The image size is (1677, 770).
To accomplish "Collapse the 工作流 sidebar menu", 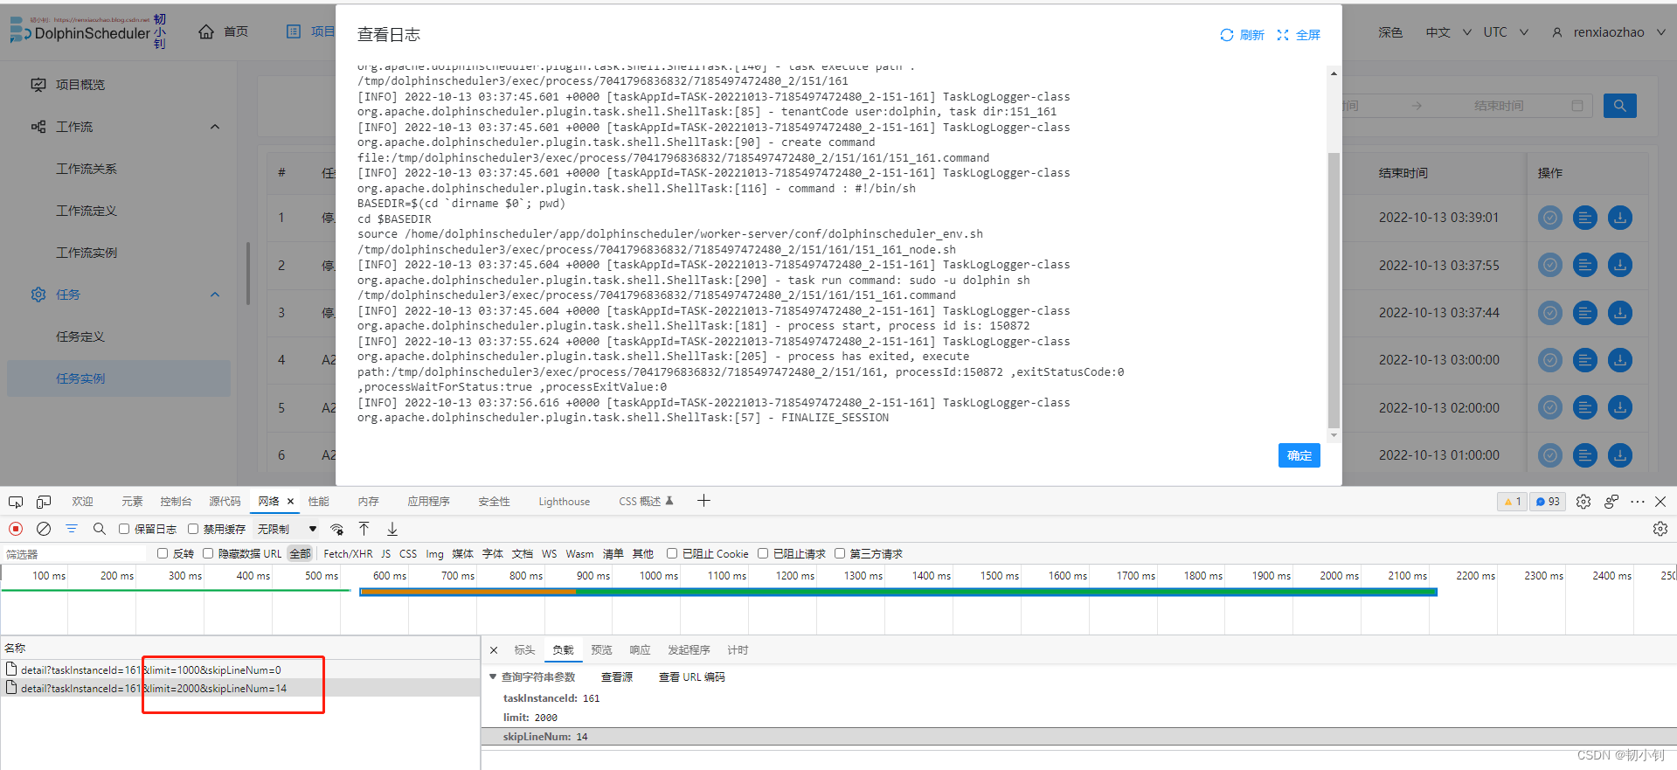I will (x=215, y=127).
